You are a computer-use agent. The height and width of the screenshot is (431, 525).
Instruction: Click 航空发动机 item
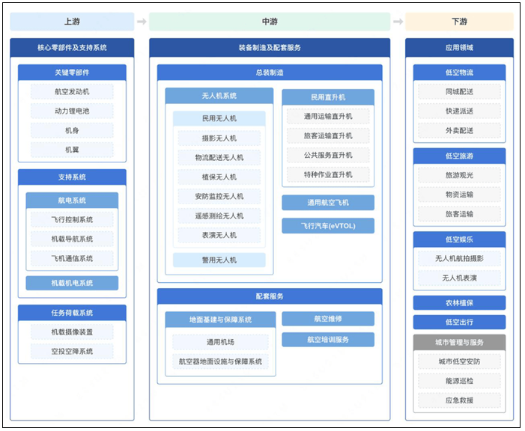pyautogui.click(x=72, y=92)
